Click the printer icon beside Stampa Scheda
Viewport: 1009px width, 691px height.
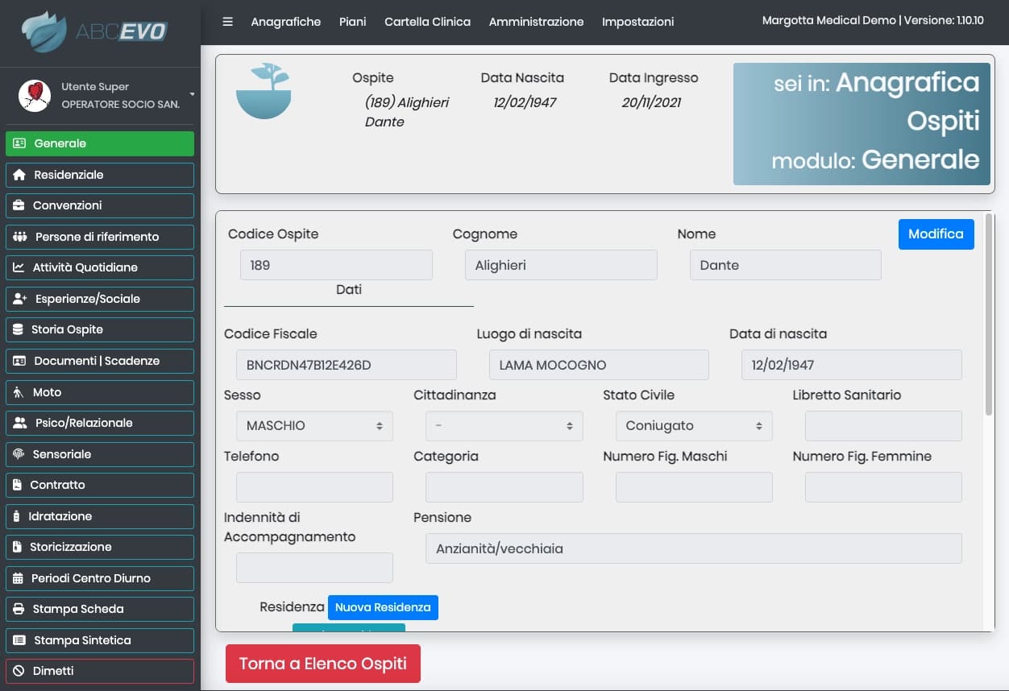click(19, 609)
